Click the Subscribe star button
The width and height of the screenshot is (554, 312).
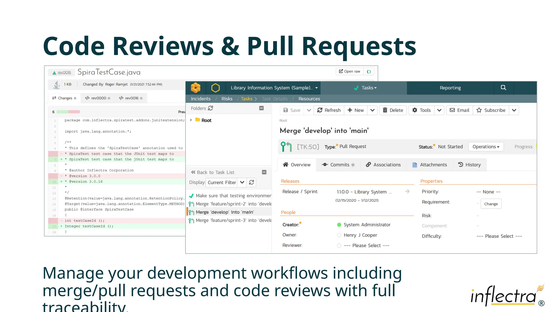(491, 110)
